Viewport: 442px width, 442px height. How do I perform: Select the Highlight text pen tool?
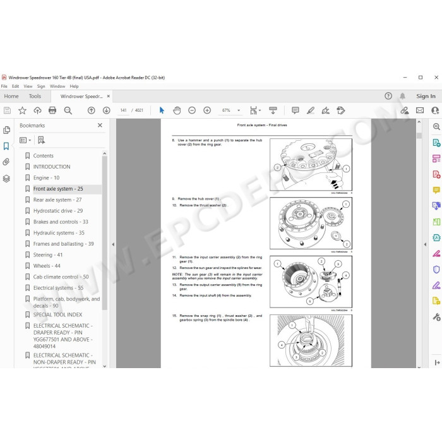click(x=311, y=110)
